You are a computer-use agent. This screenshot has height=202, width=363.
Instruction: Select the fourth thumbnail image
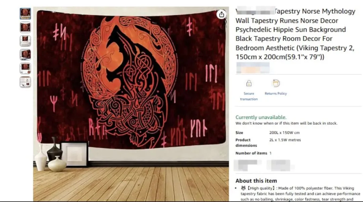(25, 55)
